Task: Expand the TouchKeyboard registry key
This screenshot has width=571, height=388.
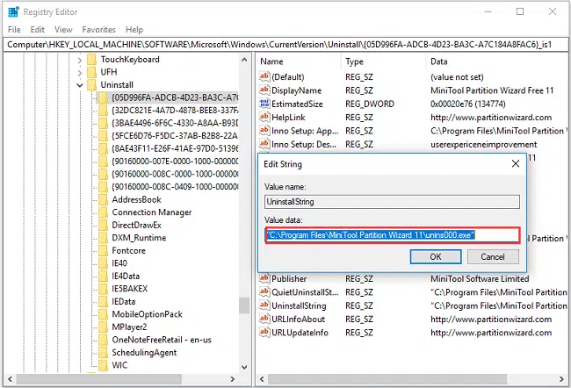Action: click(80, 60)
